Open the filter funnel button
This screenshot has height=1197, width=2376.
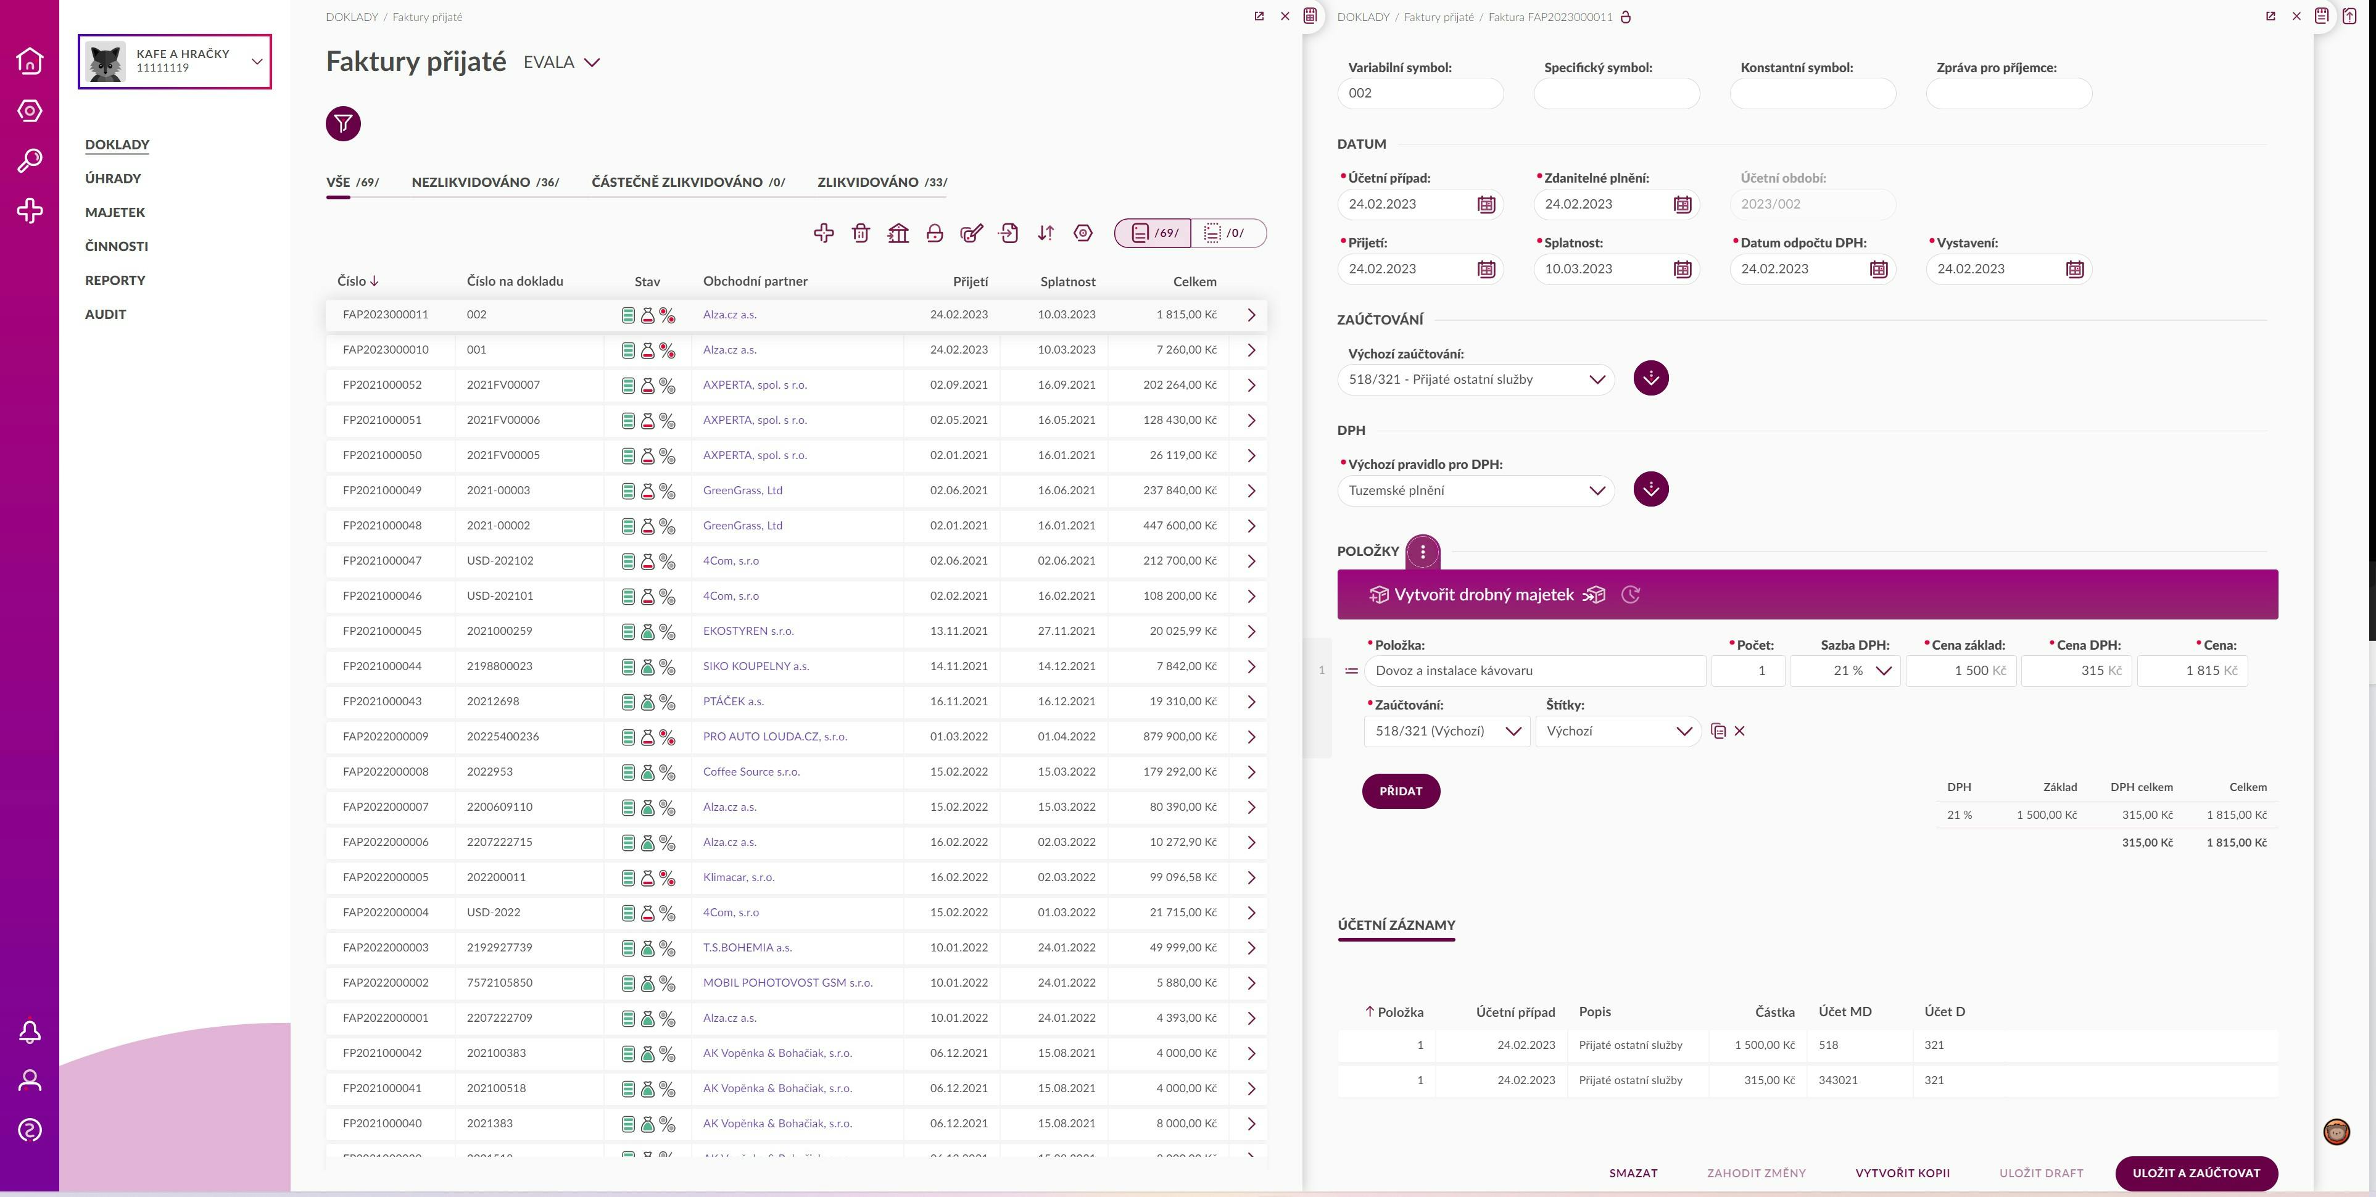point(343,123)
